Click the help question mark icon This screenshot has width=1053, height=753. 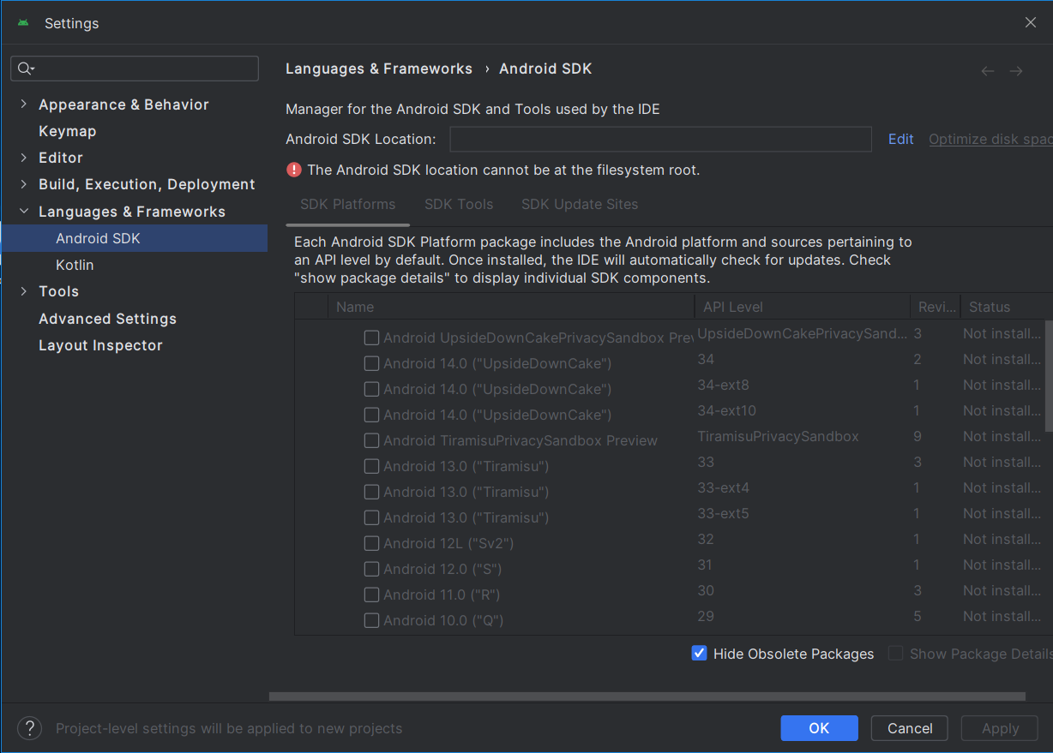click(29, 728)
